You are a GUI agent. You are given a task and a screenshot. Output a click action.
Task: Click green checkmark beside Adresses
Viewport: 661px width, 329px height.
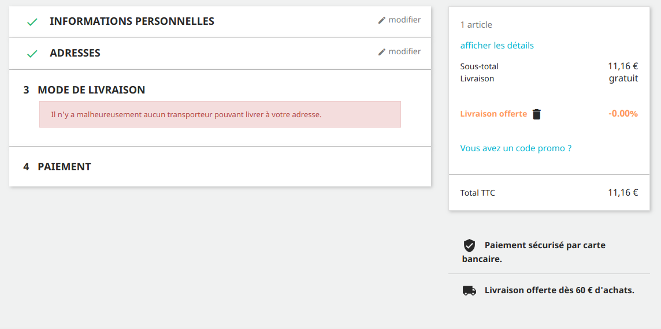tap(32, 54)
